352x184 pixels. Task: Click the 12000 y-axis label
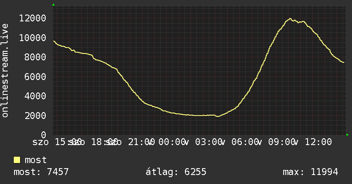(32, 18)
